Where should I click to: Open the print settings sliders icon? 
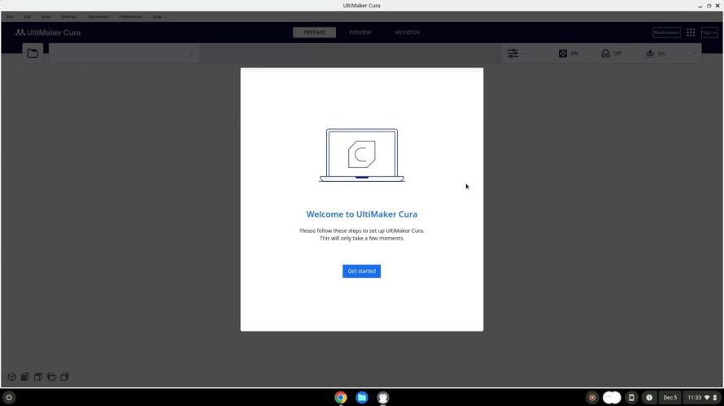pos(513,54)
